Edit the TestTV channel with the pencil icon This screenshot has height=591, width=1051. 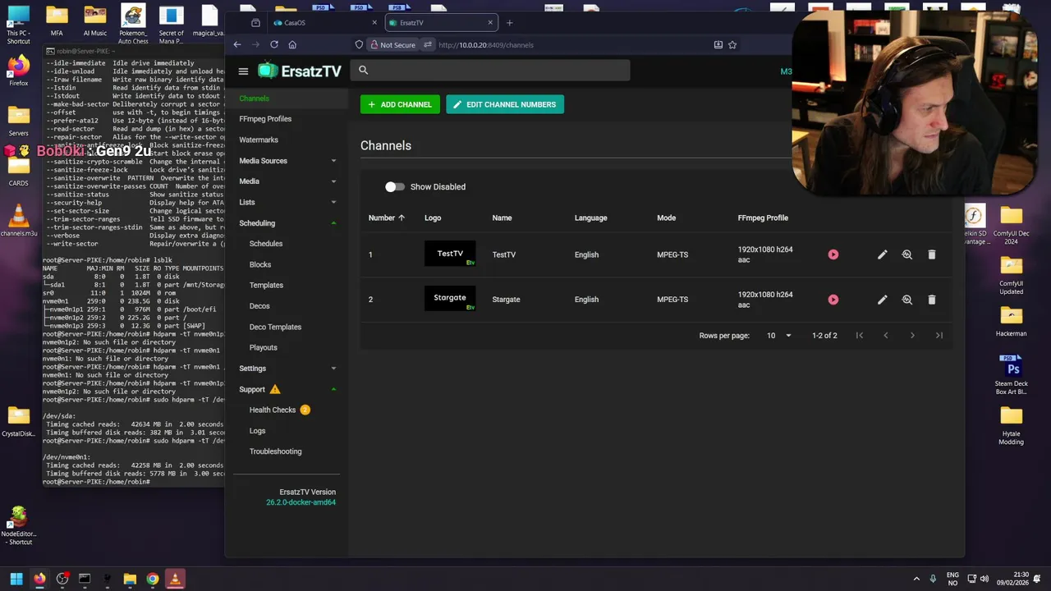tap(882, 254)
